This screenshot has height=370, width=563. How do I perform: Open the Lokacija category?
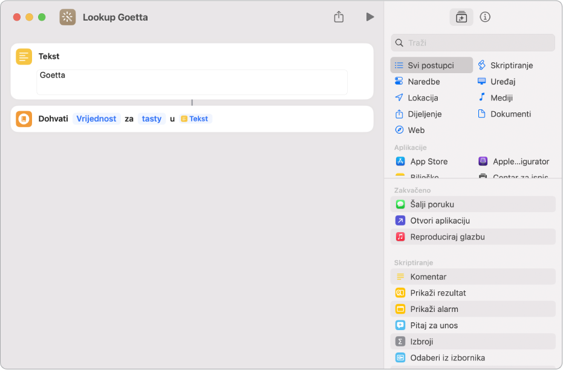click(x=417, y=97)
